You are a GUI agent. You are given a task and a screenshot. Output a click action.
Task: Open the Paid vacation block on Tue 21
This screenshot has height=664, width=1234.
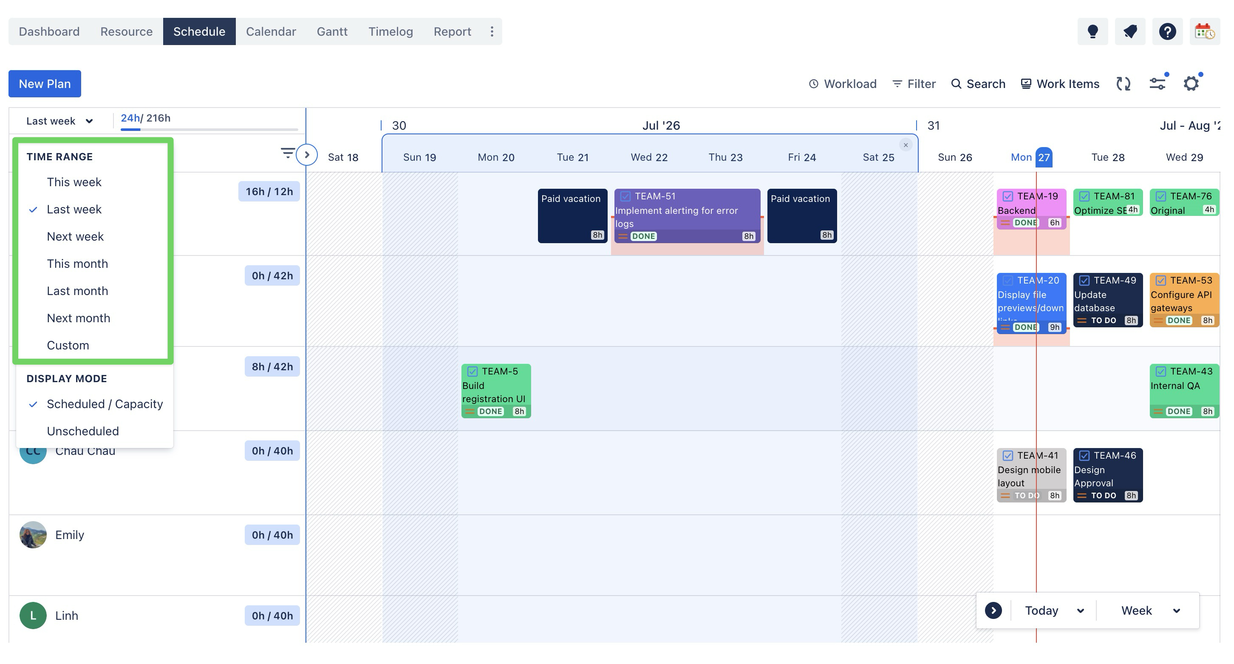(x=572, y=216)
